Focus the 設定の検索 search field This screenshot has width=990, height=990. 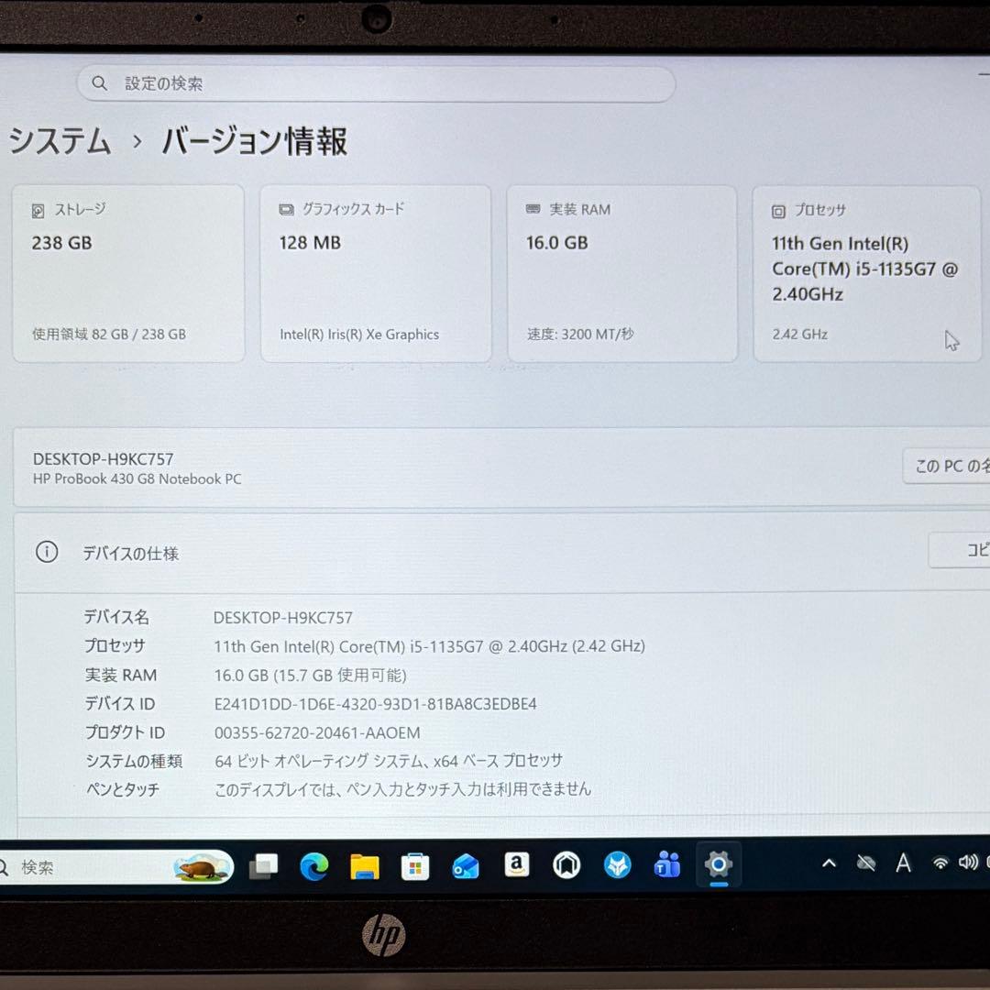[x=377, y=83]
